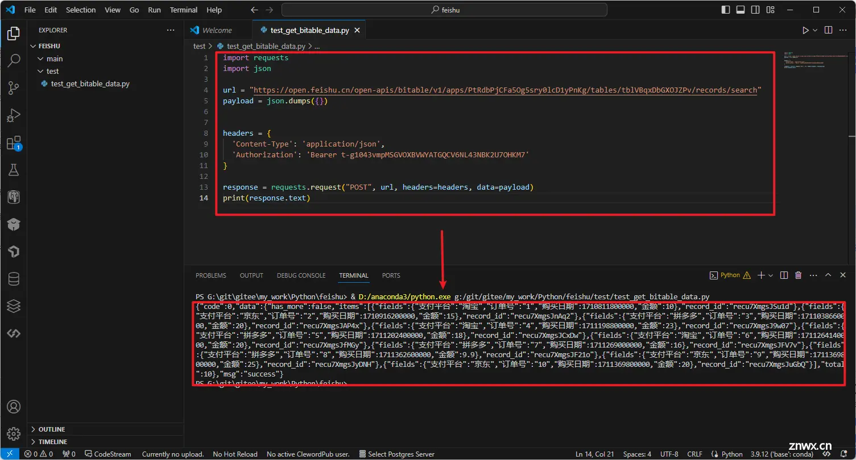Viewport: 856px width, 460px height.
Task: Go forward with the title bar arrow
Action: [269, 10]
